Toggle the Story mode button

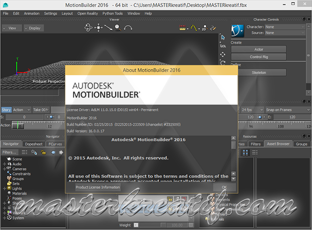(6, 110)
